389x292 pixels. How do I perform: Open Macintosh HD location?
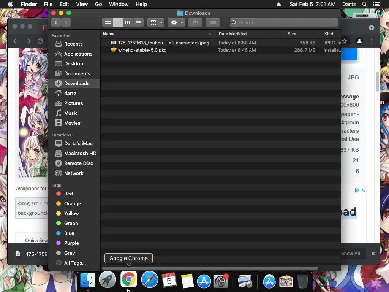coord(74,154)
